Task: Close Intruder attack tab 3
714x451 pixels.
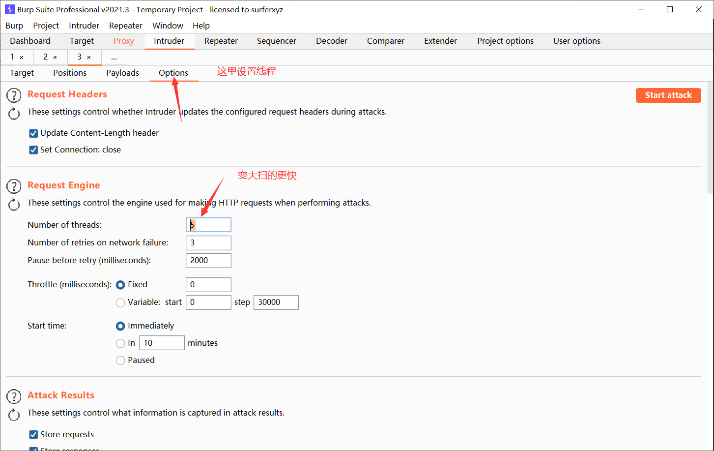Action: tap(89, 58)
